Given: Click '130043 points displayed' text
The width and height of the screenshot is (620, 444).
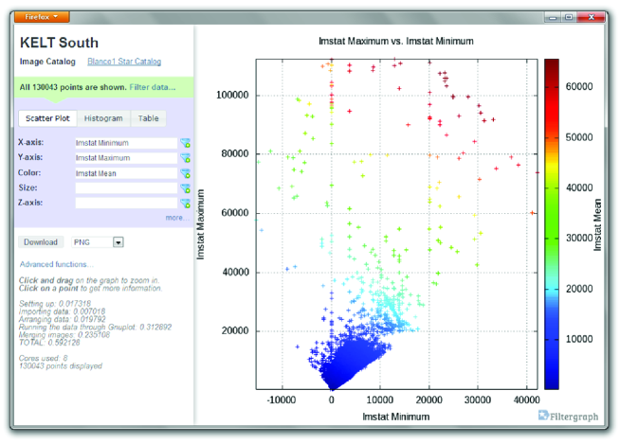Looking at the screenshot, I should 61,366.
